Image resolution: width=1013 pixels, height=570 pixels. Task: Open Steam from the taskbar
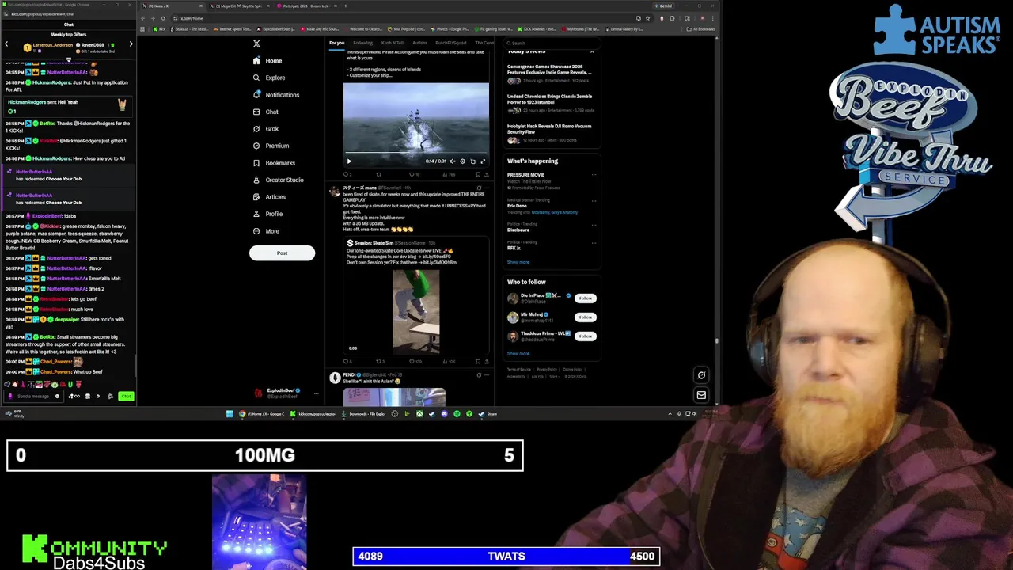pyautogui.click(x=488, y=414)
